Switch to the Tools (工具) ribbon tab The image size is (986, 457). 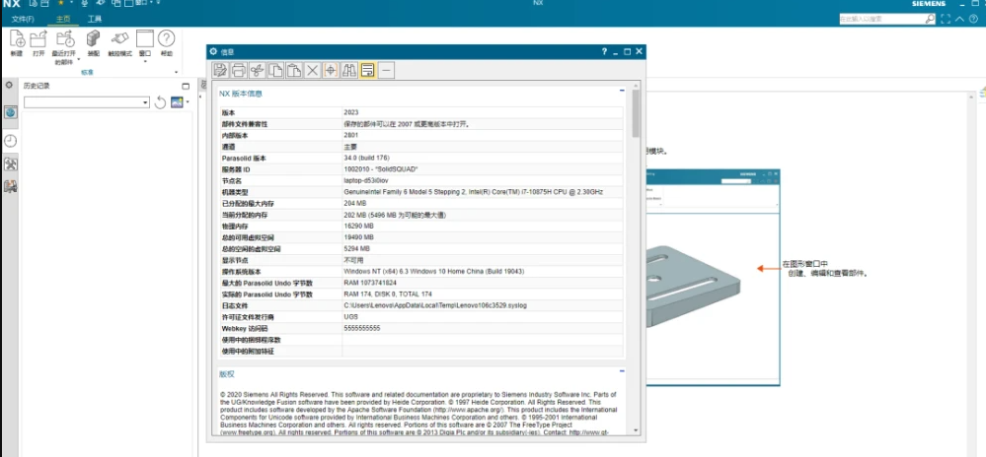pos(94,19)
